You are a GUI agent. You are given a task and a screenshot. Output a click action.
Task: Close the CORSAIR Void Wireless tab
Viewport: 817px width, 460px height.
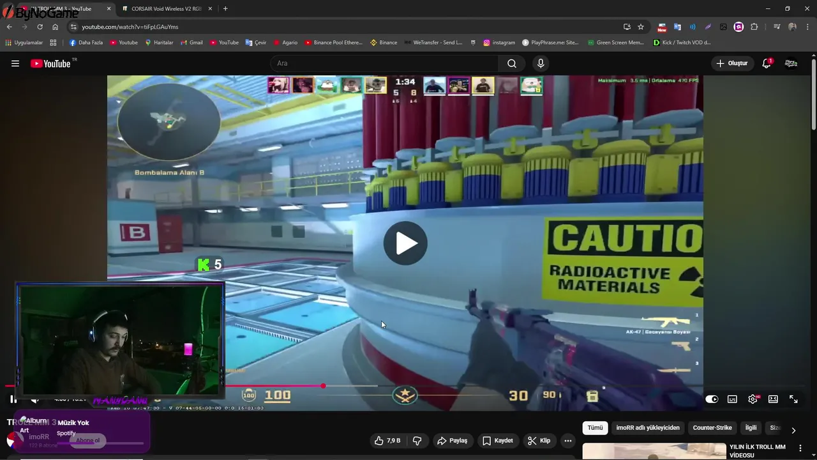209,9
